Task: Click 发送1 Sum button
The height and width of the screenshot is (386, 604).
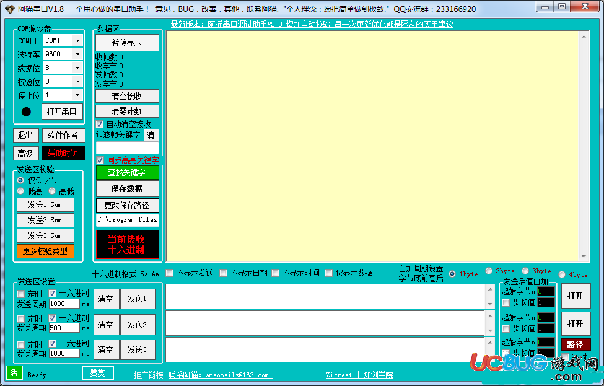Action: (45, 204)
